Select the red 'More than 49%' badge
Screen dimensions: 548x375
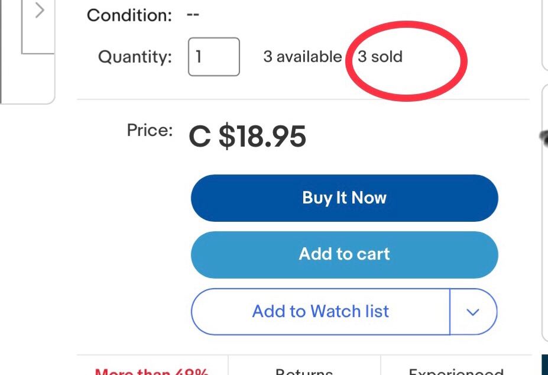click(151, 371)
